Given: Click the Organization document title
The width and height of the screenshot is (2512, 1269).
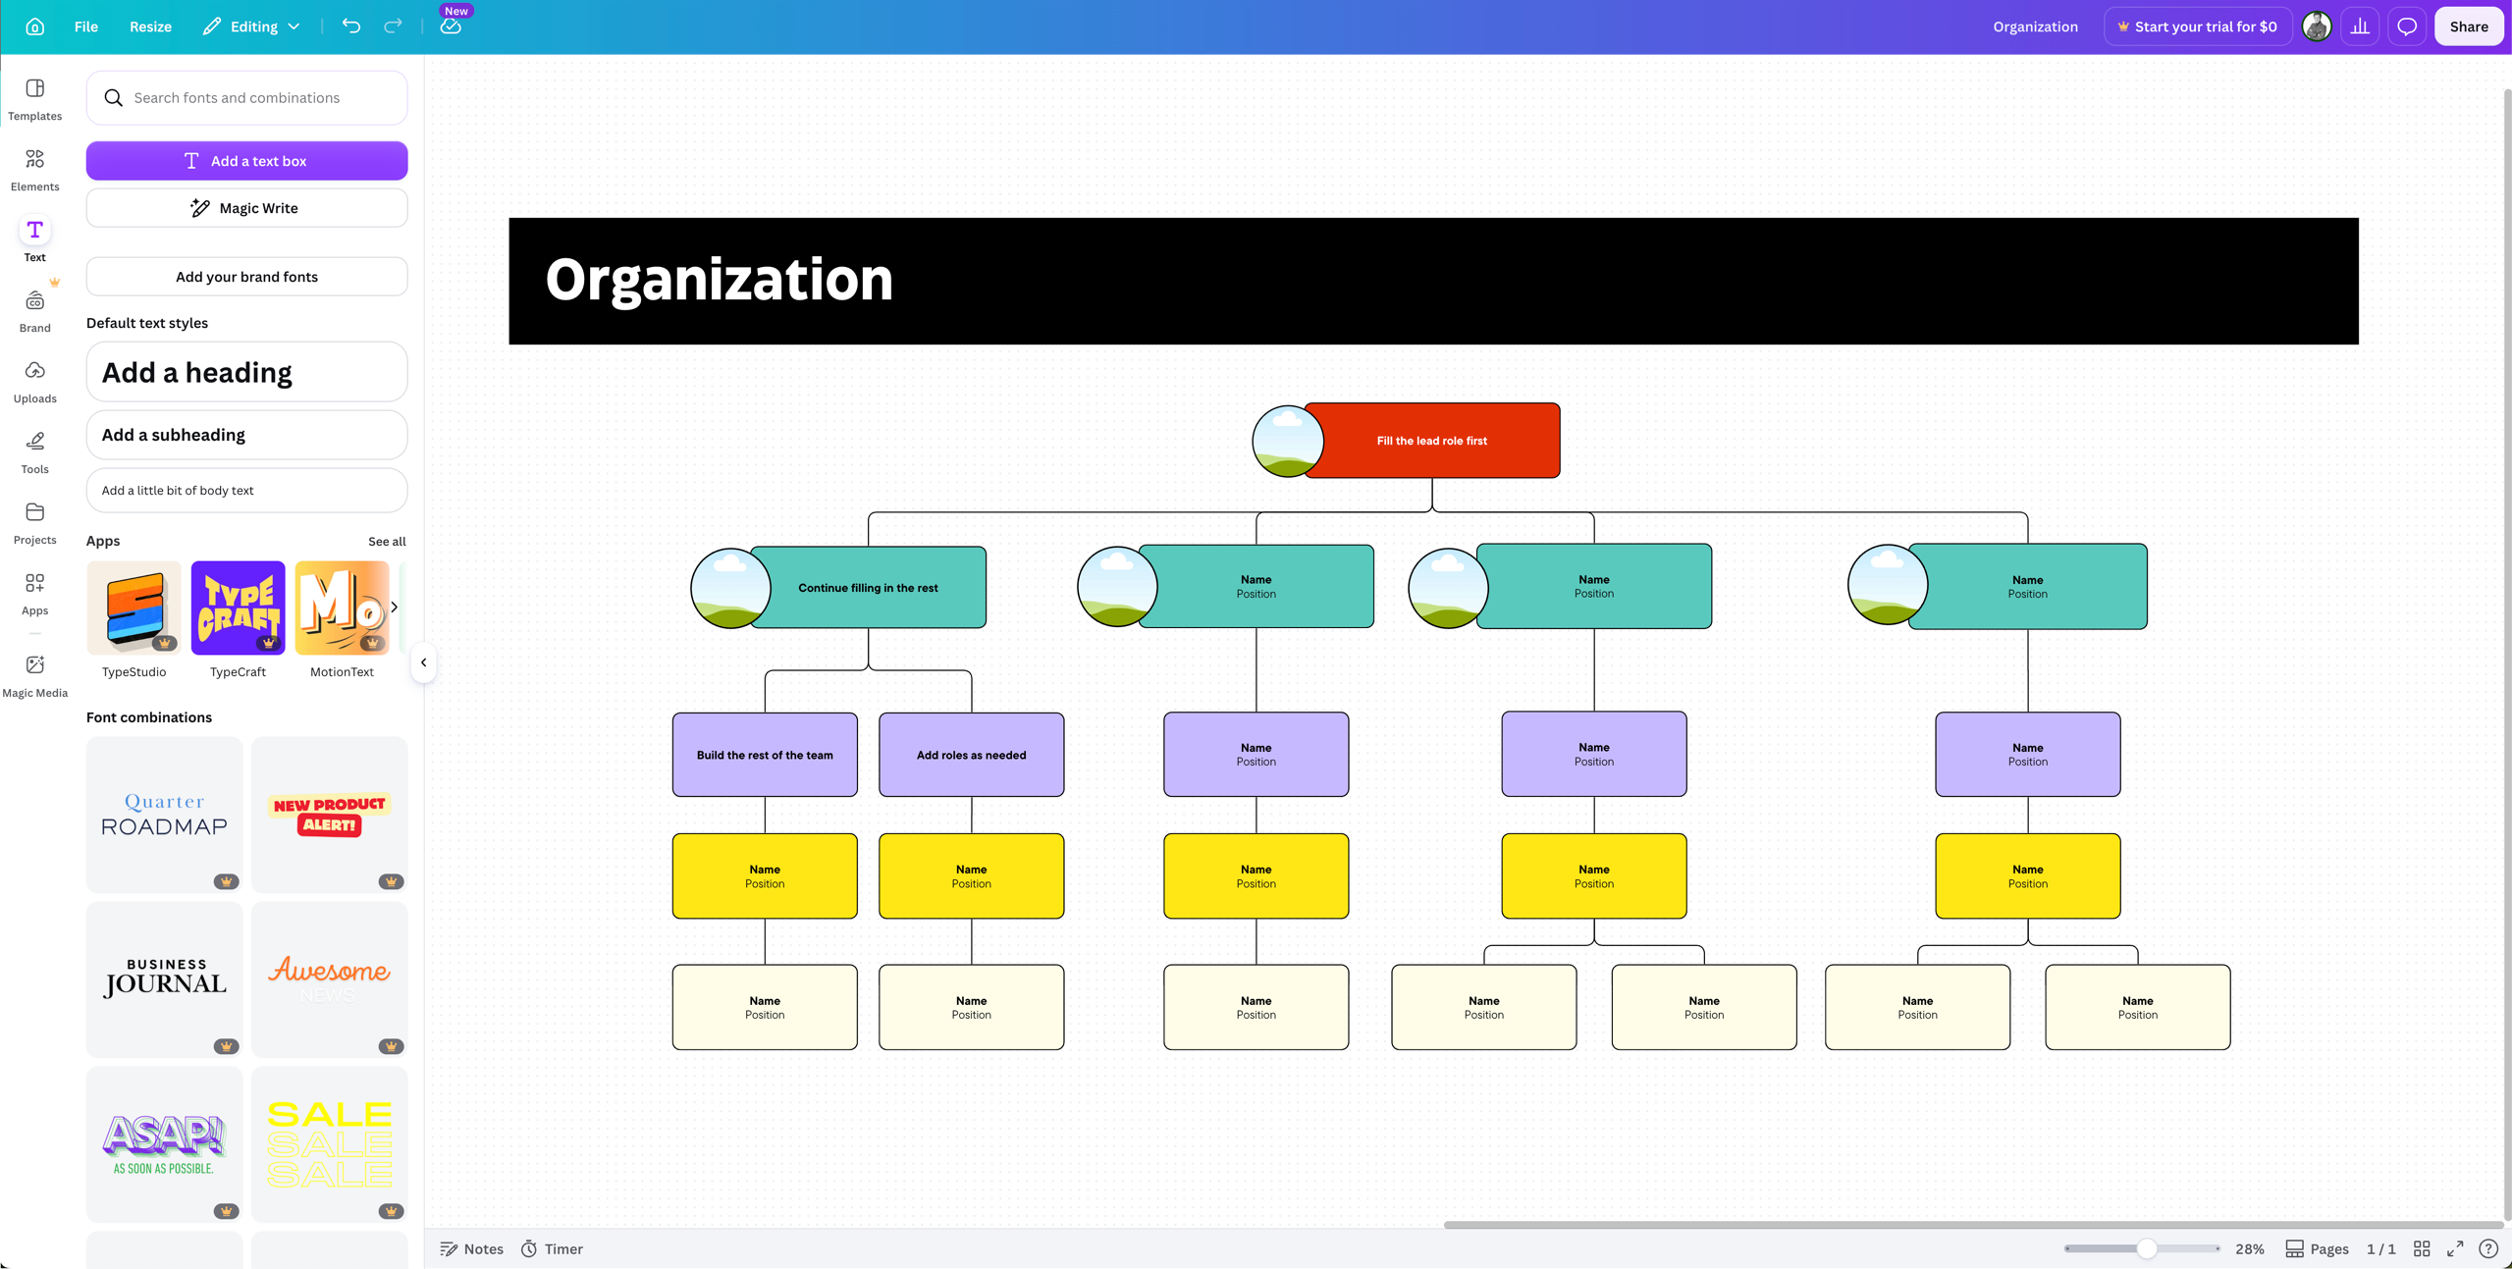Looking at the screenshot, I should click(x=2035, y=26).
